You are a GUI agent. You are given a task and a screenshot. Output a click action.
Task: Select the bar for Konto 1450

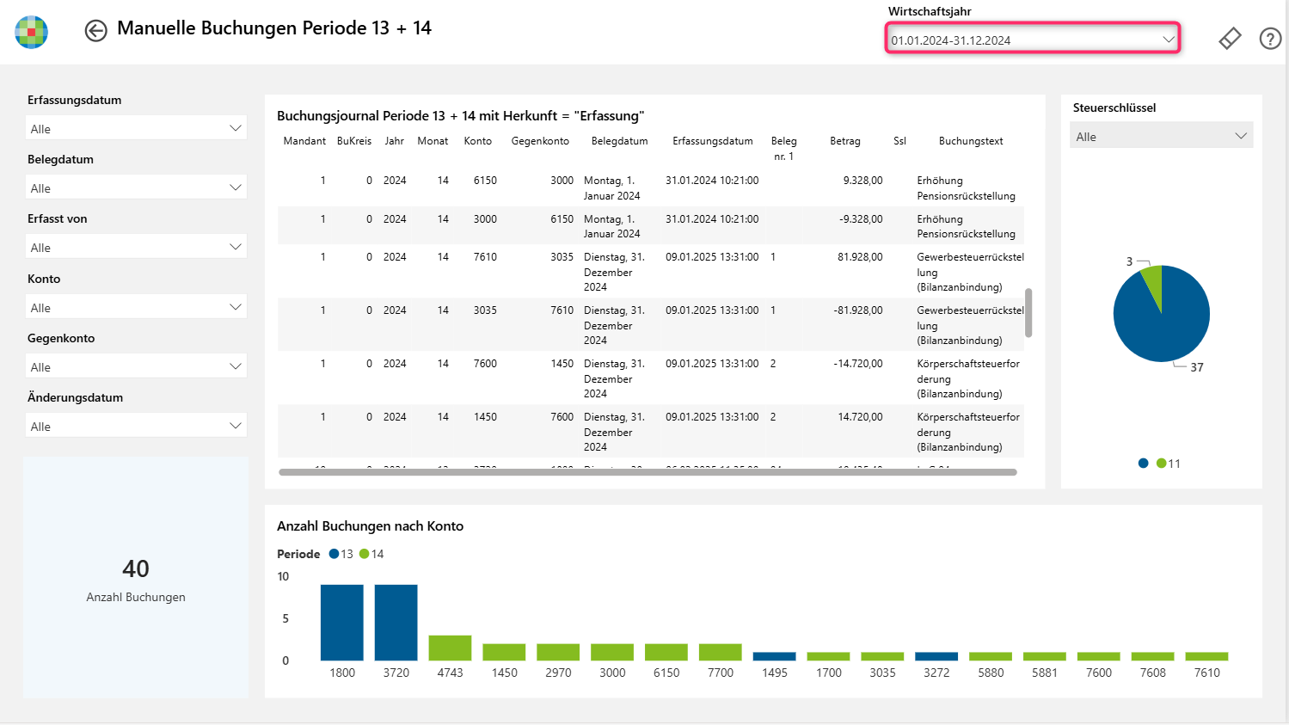pyautogui.click(x=504, y=652)
